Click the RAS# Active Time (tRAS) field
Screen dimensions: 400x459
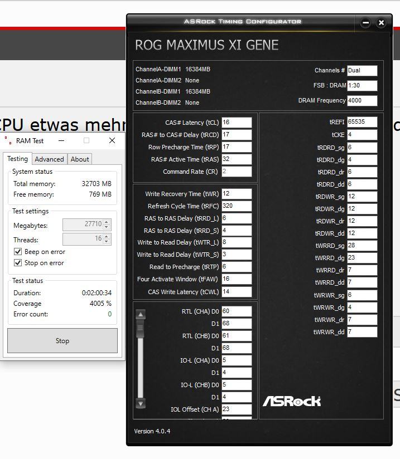point(237,159)
